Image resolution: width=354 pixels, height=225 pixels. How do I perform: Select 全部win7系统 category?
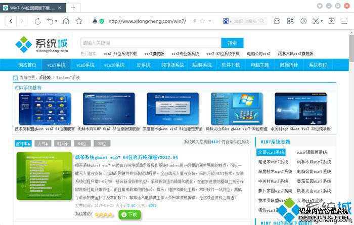click(x=271, y=152)
